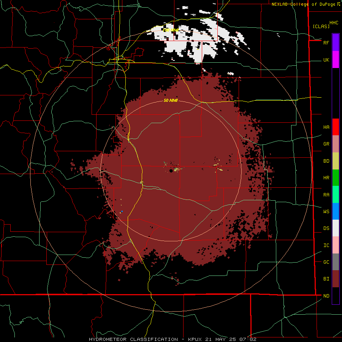This screenshot has height=342, width=342.
Task: Click the WS legend label
Action: [x=326, y=212]
